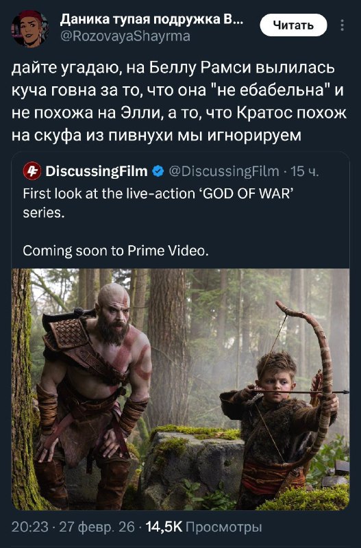The height and width of the screenshot is (548, 361).
Task: Click the DiscussingFilm red logo avatar
Action: point(32,171)
